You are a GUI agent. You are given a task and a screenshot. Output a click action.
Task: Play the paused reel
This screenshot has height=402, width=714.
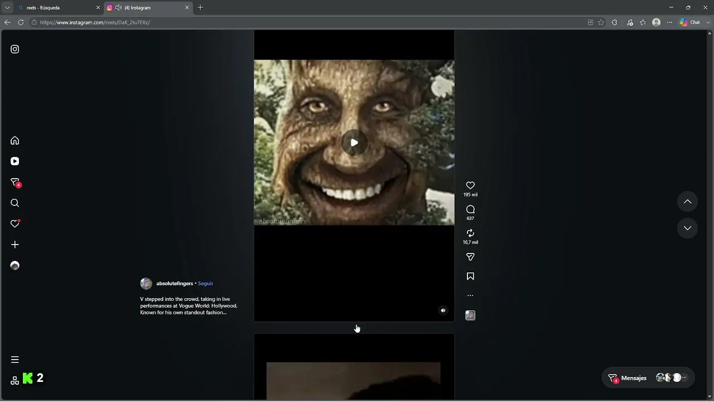(354, 142)
